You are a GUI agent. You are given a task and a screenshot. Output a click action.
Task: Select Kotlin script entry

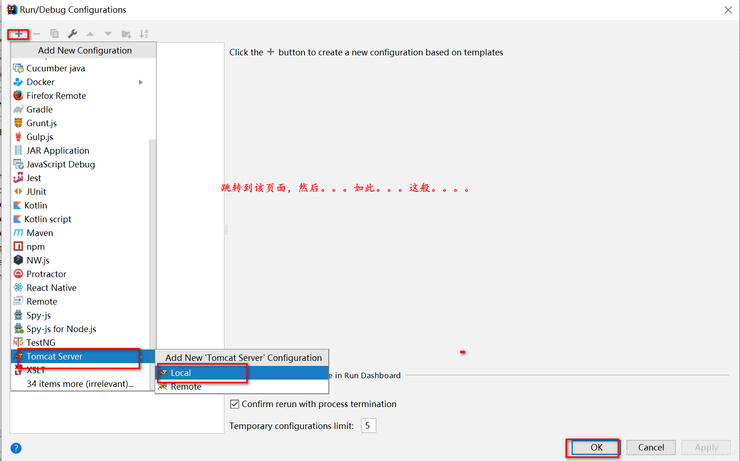click(x=80, y=219)
